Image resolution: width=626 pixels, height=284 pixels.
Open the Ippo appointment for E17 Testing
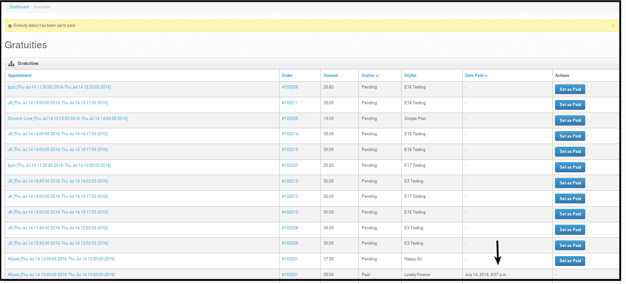pos(59,165)
